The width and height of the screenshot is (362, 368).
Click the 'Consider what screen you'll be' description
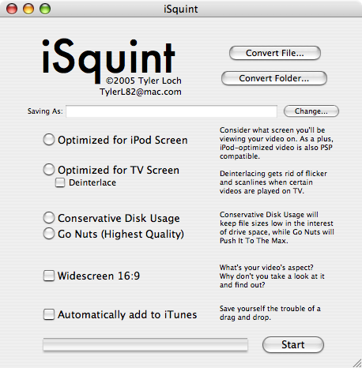click(277, 143)
